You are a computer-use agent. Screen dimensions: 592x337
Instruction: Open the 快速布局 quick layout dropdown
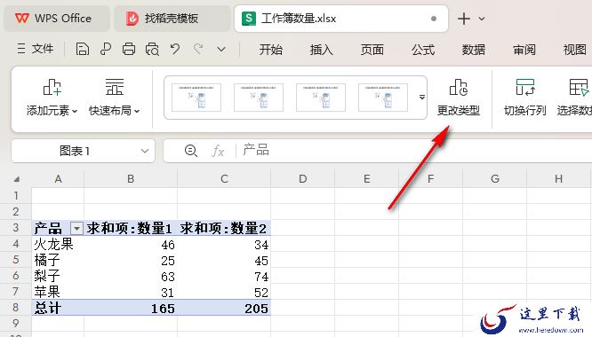pos(115,98)
